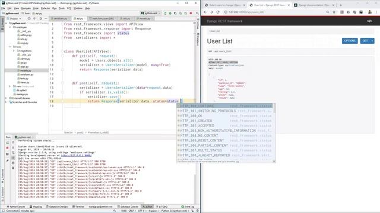The height and width of the screenshot is (213, 380).
Task: Click User List breadcrumb link
Action: pyautogui.click(x=214, y=31)
